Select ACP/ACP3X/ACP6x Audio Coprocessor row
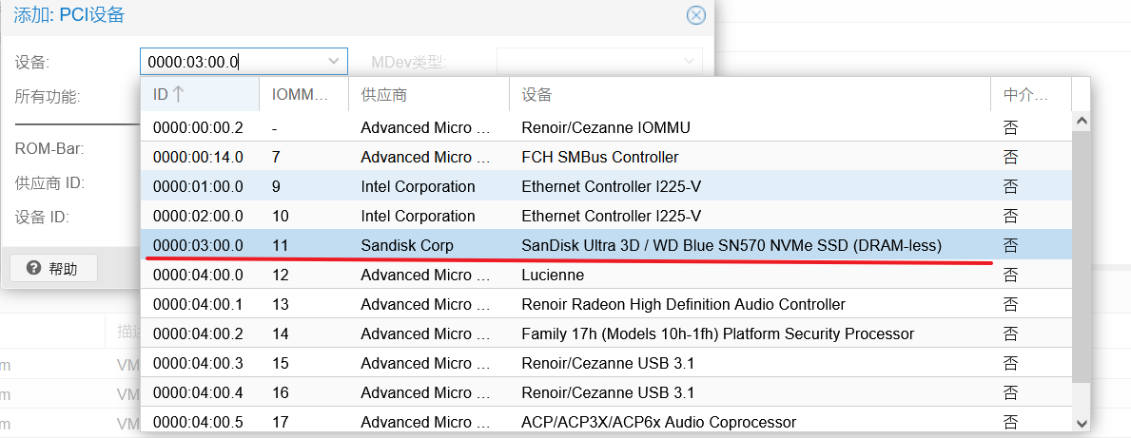The image size is (1131, 438). 658,422
